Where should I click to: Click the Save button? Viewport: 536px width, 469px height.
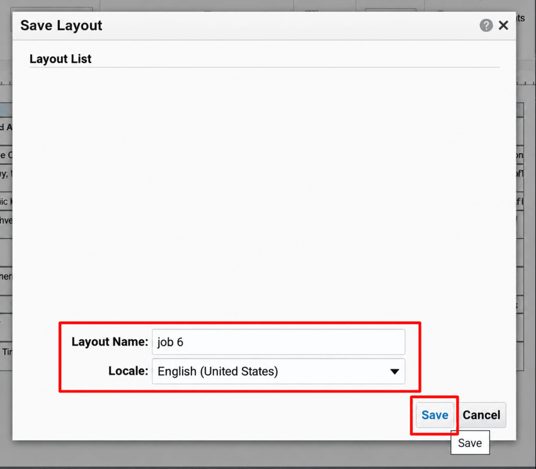click(434, 415)
